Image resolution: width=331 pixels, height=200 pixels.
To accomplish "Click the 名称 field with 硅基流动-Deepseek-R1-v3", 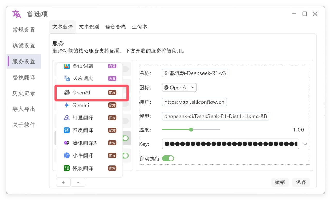I will [x=195, y=73].
